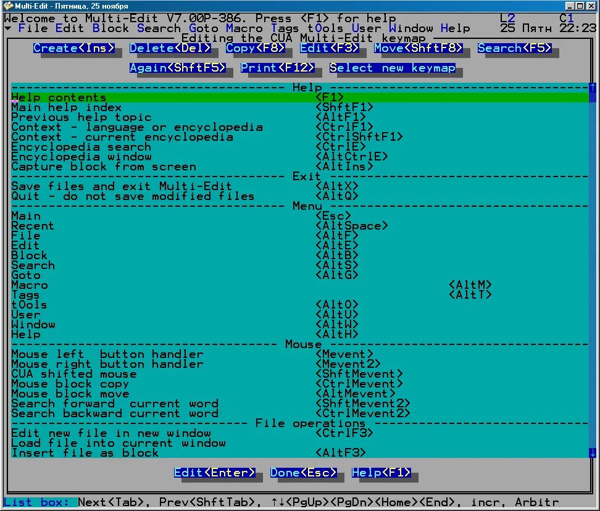Click the vertical scrollbar track
Viewport: 600px width, 511px height.
point(592,272)
